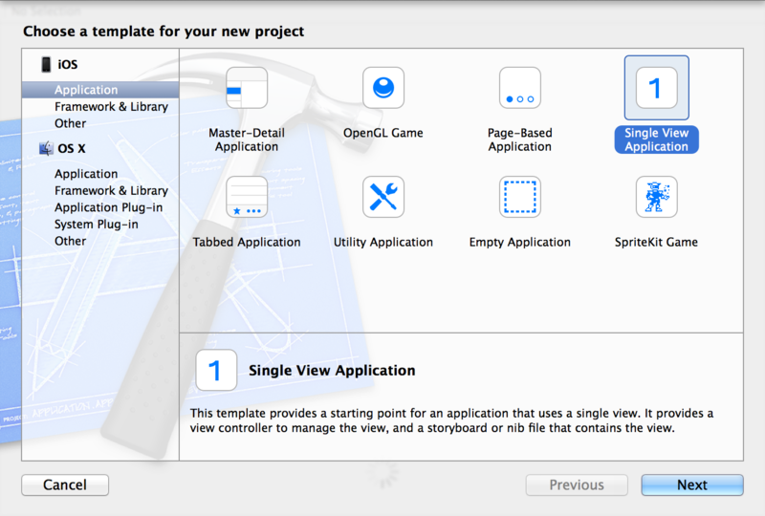Choose the SpriteKit Game robot icon

657,197
